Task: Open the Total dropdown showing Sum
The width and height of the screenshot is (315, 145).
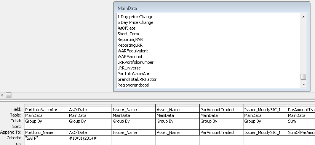Action: tap(301, 121)
